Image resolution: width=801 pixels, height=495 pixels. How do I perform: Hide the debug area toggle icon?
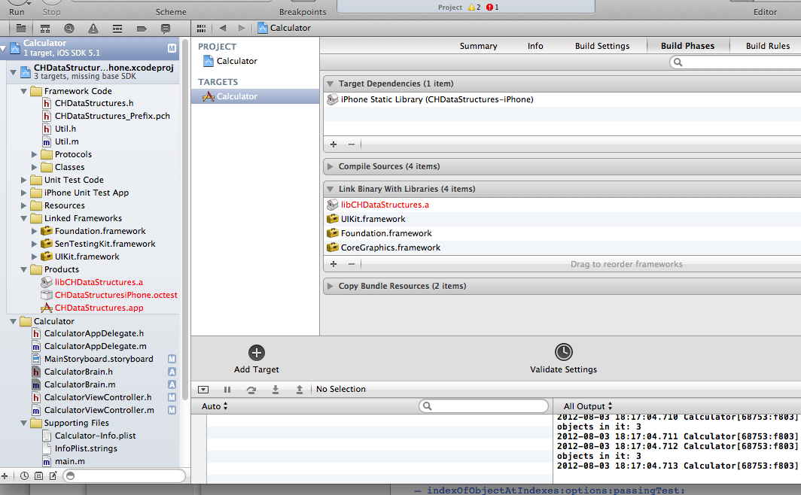(x=203, y=390)
